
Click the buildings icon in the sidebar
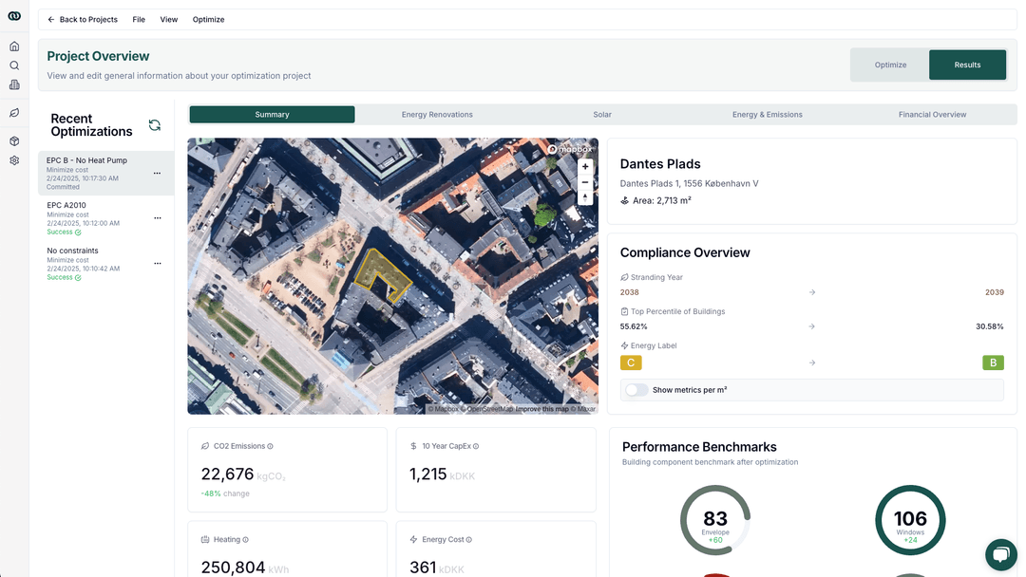pos(14,84)
